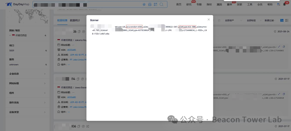Expand the banner in the first 2021-07-17 result
This screenshot has width=291, height=131.
tap(279, 94)
